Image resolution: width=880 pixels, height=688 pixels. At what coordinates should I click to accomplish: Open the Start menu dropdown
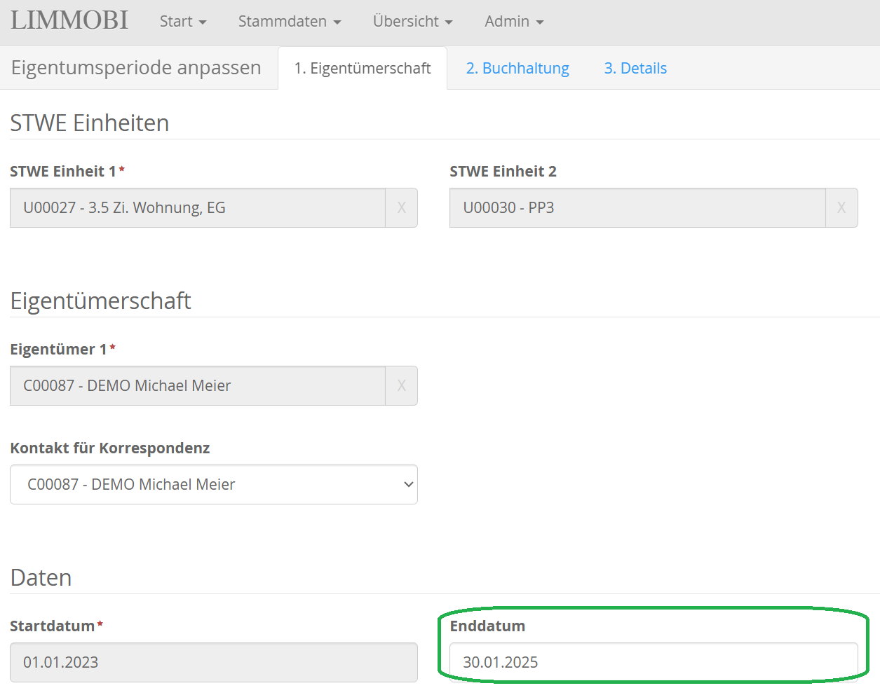pos(182,22)
